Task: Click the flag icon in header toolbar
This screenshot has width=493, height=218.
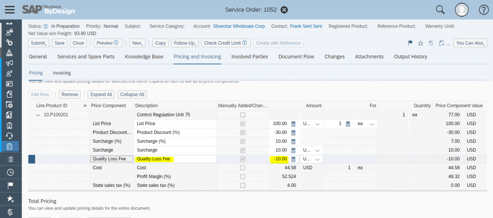Action: (410, 43)
